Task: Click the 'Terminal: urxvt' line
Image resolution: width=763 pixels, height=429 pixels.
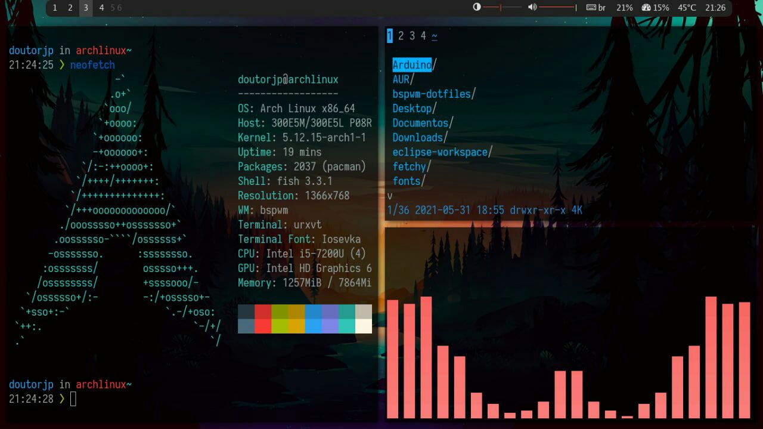Action: 280,225
